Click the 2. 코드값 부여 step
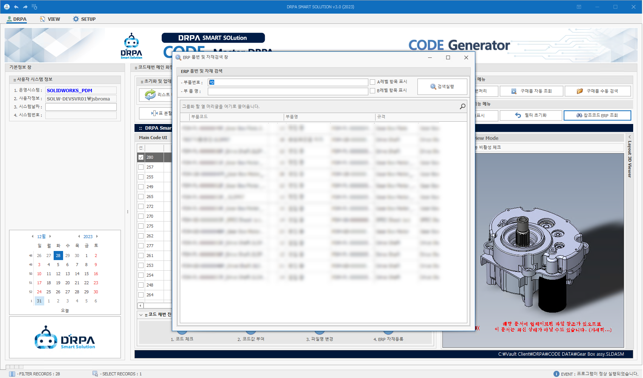 click(x=251, y=339)
